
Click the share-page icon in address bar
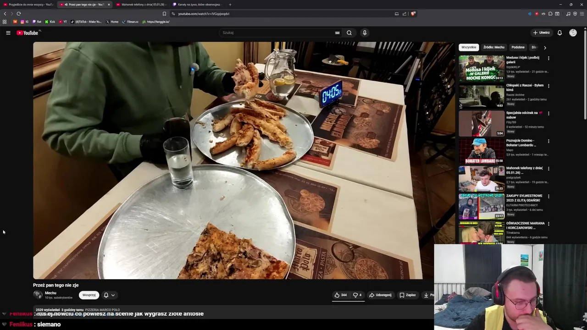[x=404, y=14]
